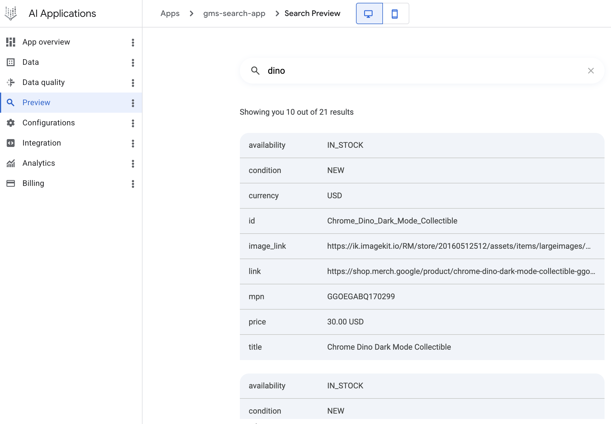Click the title Chrome Dino Dark Mode Collectible
The width and height of the screenshot is (611, 424).
(x=389, y=347)
